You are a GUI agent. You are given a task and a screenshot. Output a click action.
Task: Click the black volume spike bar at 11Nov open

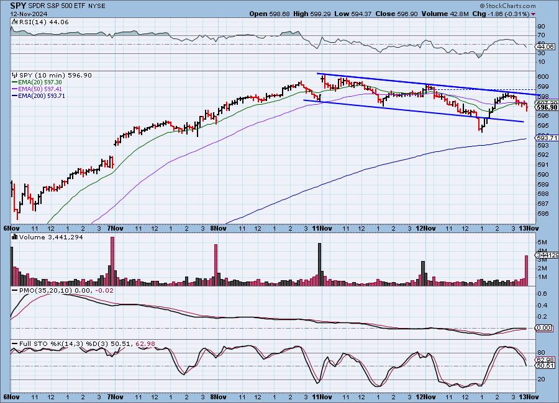click(319, 265)
